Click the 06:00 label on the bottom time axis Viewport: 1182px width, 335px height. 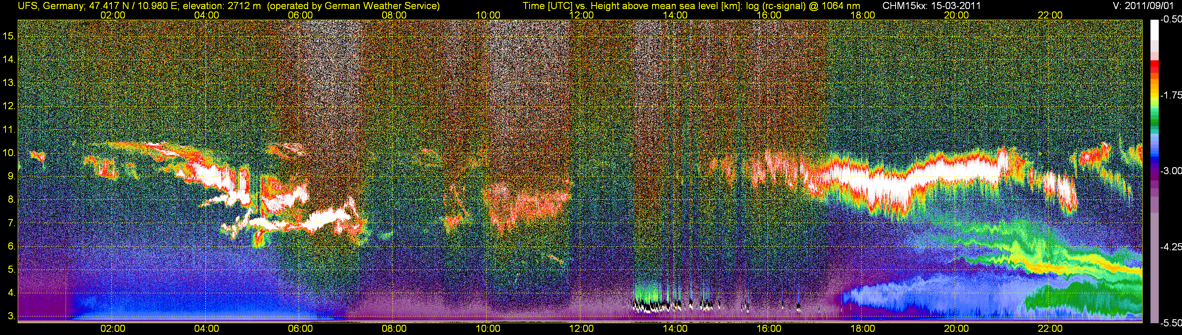(x=300, y=329)
